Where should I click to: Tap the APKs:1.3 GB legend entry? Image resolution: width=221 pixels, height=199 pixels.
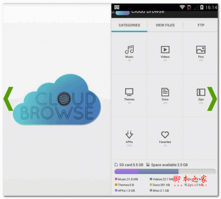click(x=125, y=191)
